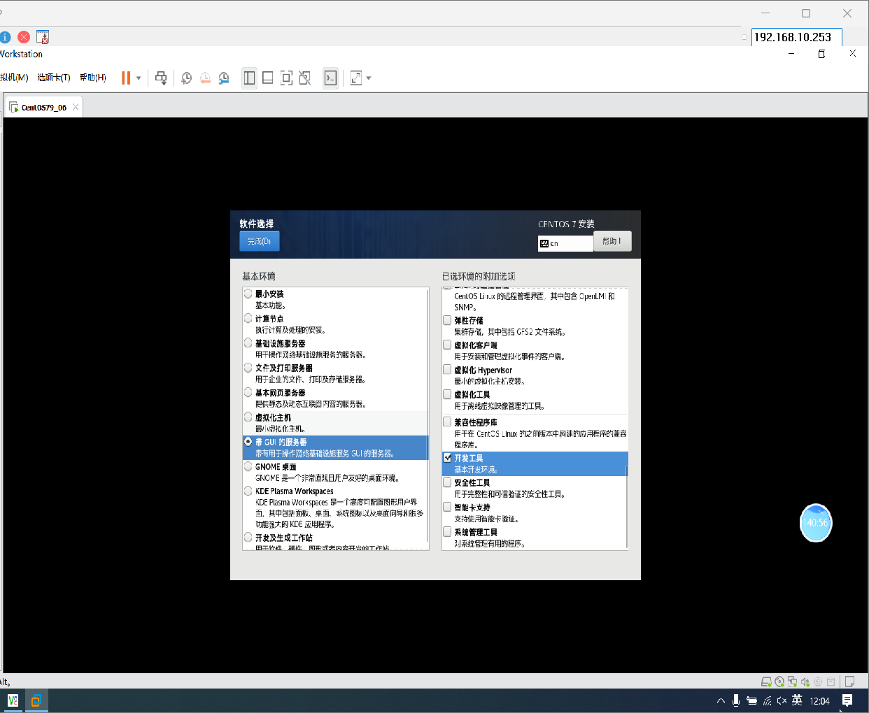869x713 pixels.
Task: Enable the 虚拟化 Hypervisor checkbox
Action: click(x=447, y=369)
